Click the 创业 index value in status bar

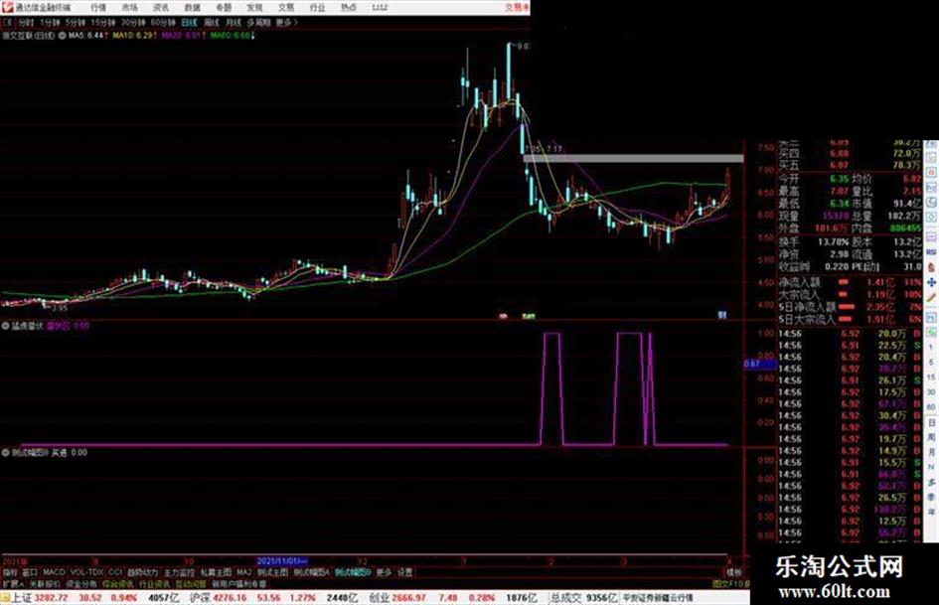click(409, 598)
